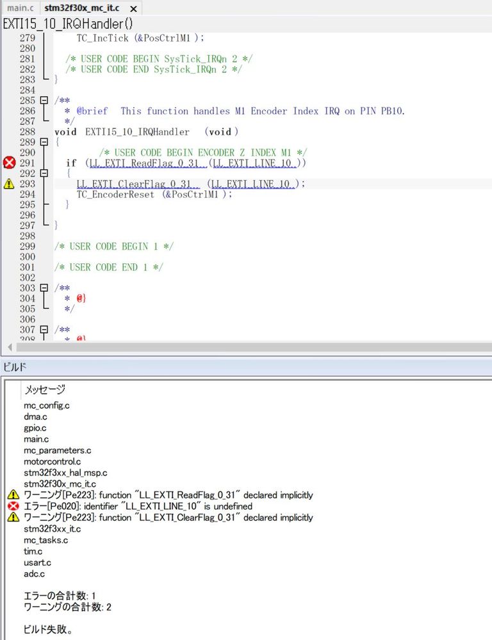
Task: Click motorcontrol.c in the build log
Action: click(53, 462)
